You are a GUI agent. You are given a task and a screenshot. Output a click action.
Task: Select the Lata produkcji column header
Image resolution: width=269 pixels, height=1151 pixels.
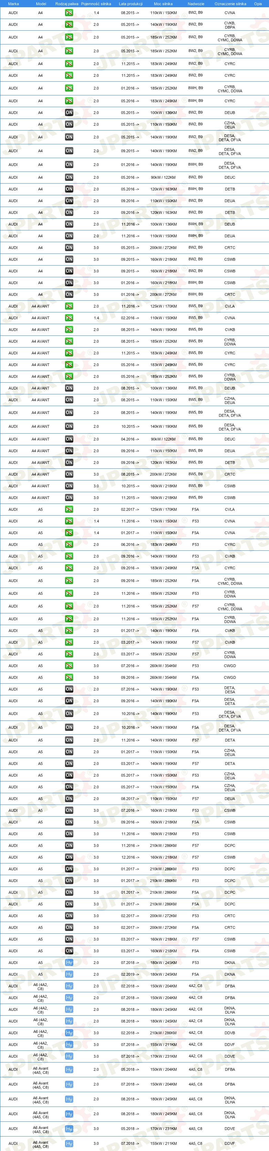[131, 3]
